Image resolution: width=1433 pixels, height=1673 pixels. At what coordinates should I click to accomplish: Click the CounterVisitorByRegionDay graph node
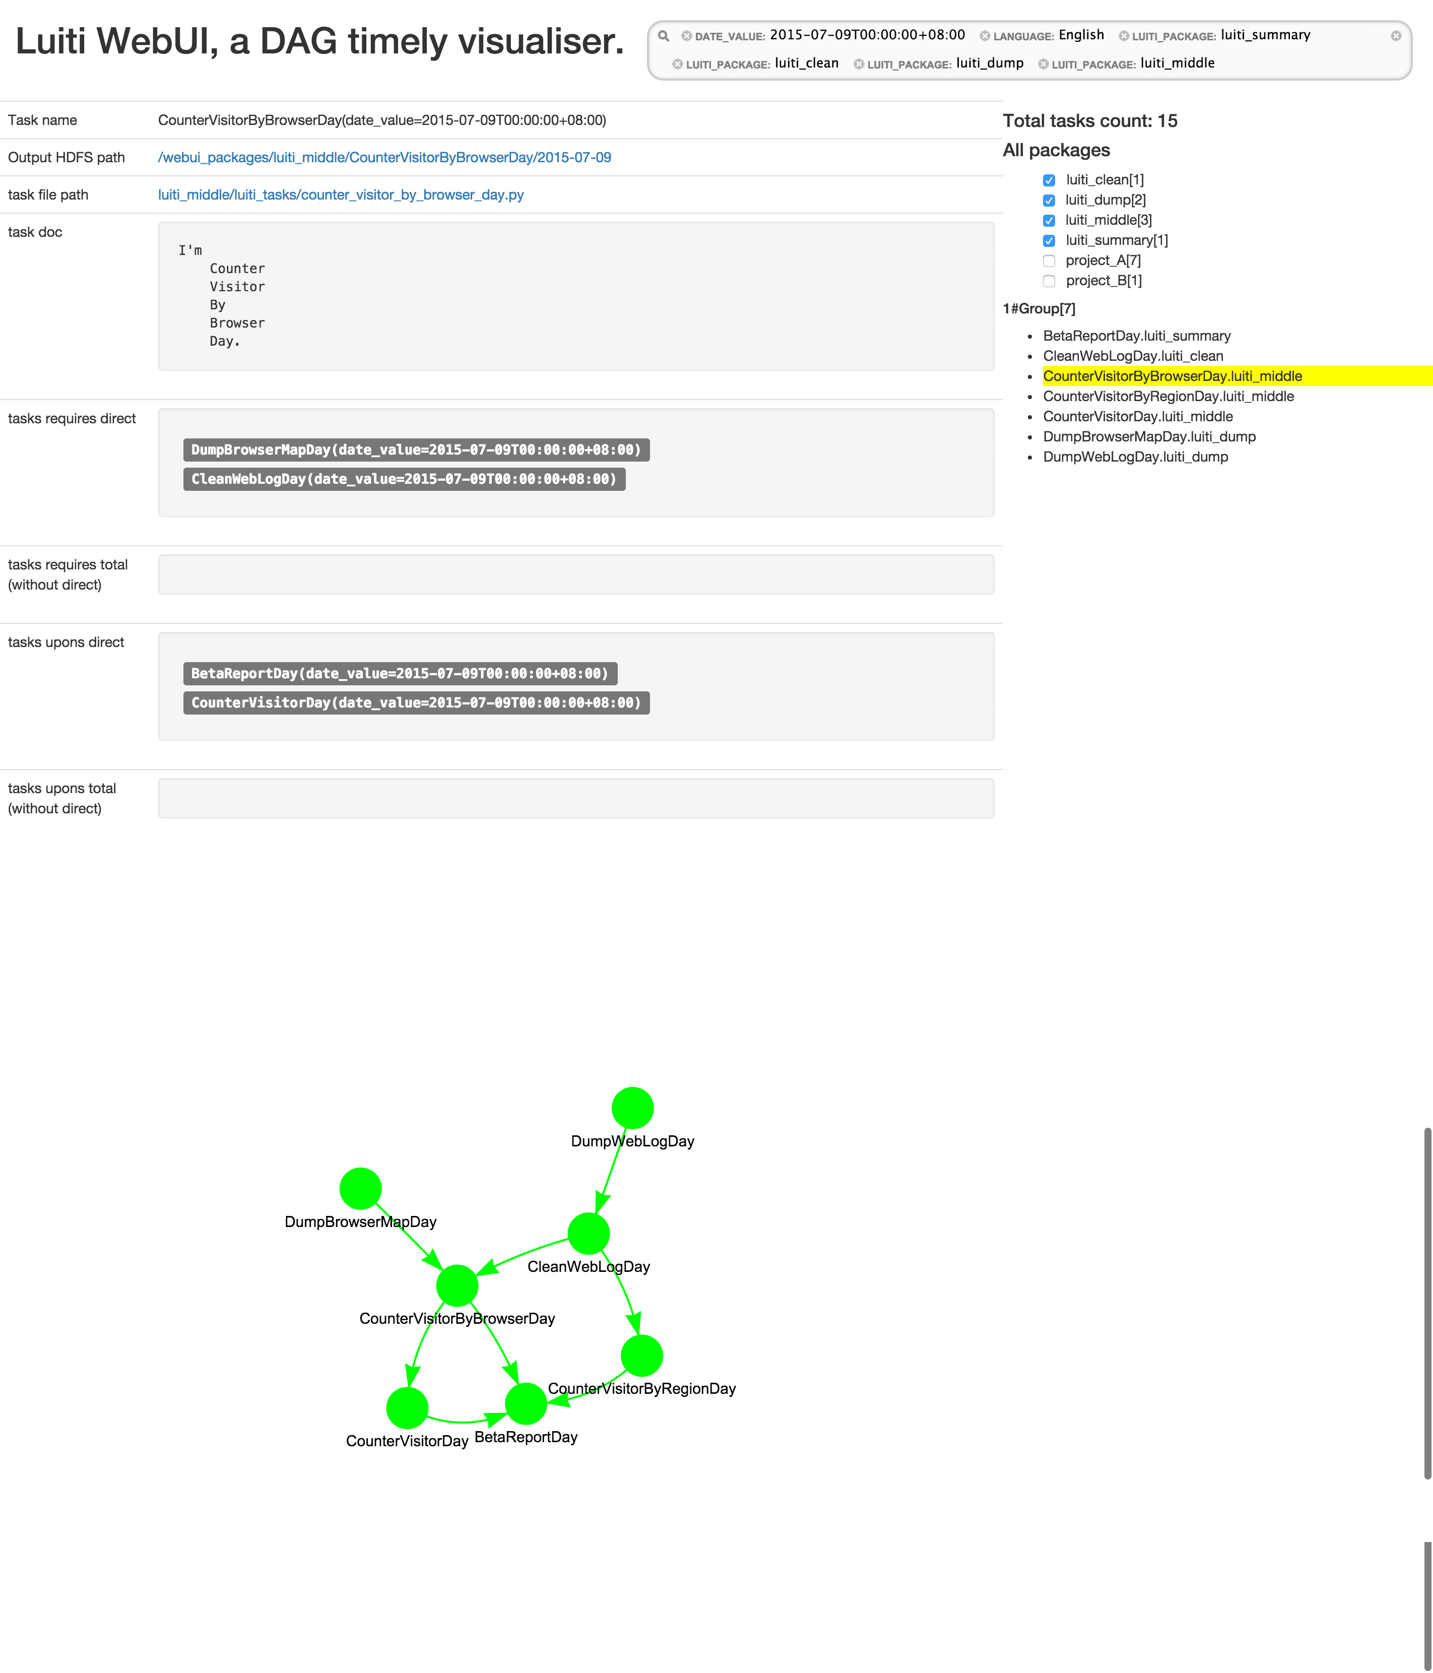pos(642,1356)
